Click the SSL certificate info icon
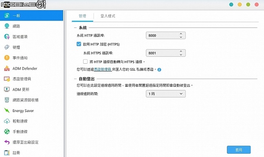Viewport: 264px width, 157px height. coord(159,70)
